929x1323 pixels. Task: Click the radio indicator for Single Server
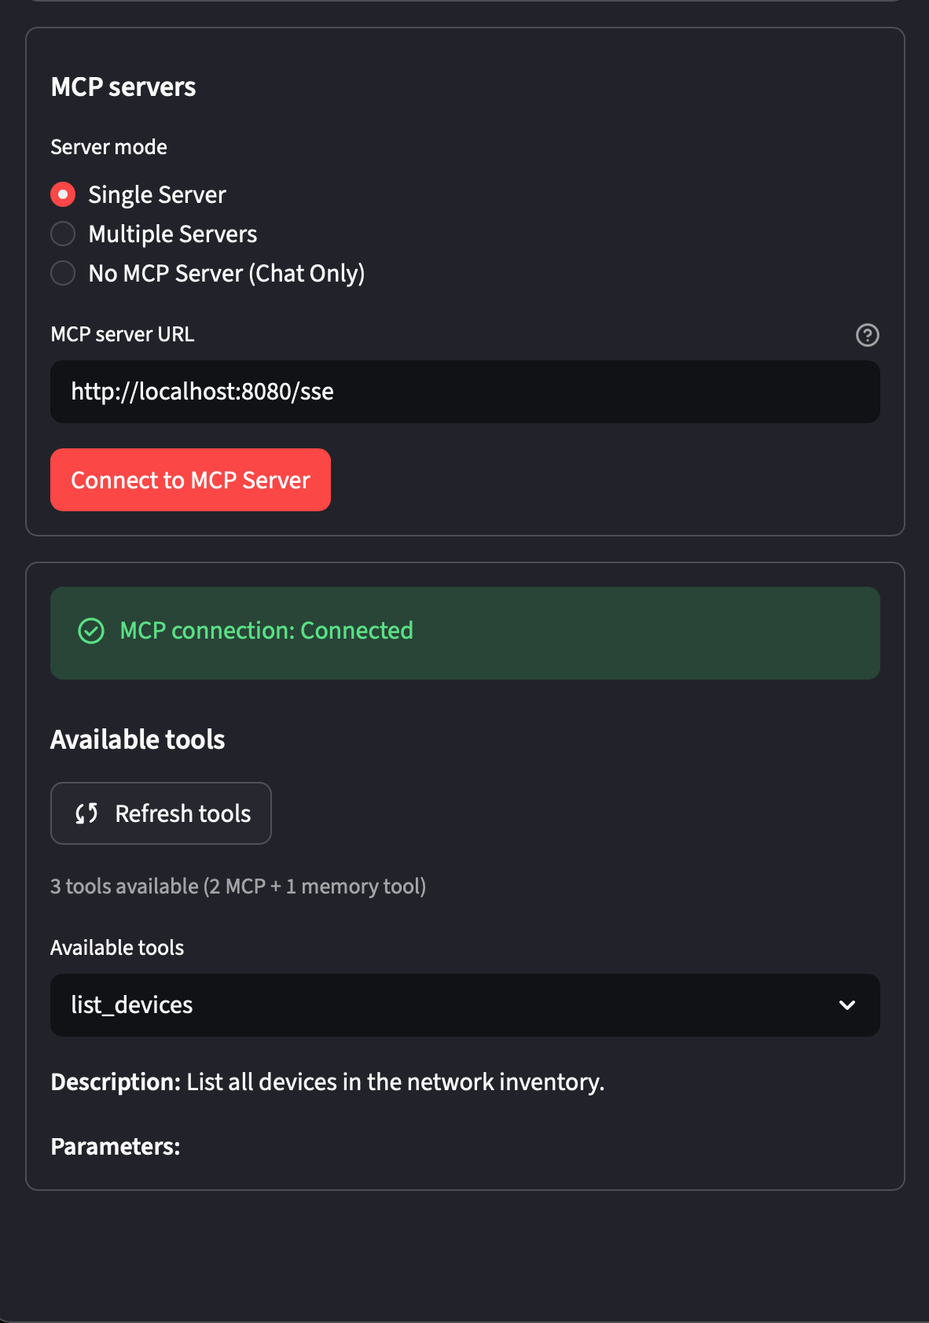coord(63,194)
